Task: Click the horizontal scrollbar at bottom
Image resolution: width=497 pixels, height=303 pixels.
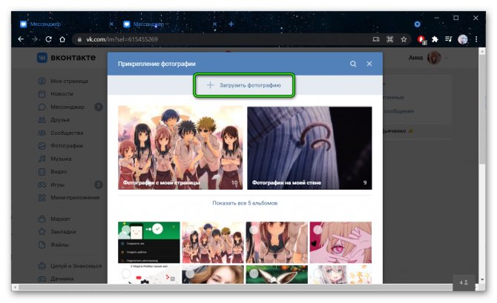Action: [x=234, y=287]
